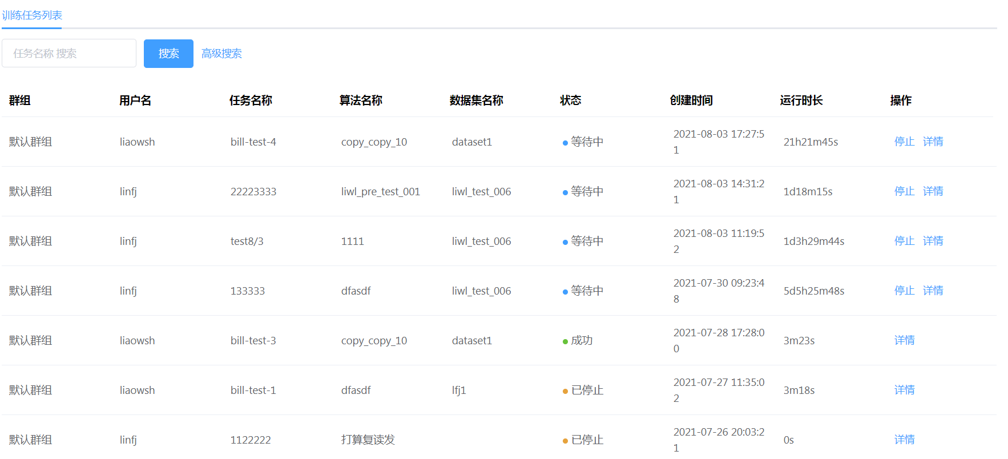Click the 创建时间 column header
Image resolution: width=1008 pixels, height=459 pixels.
691,100
